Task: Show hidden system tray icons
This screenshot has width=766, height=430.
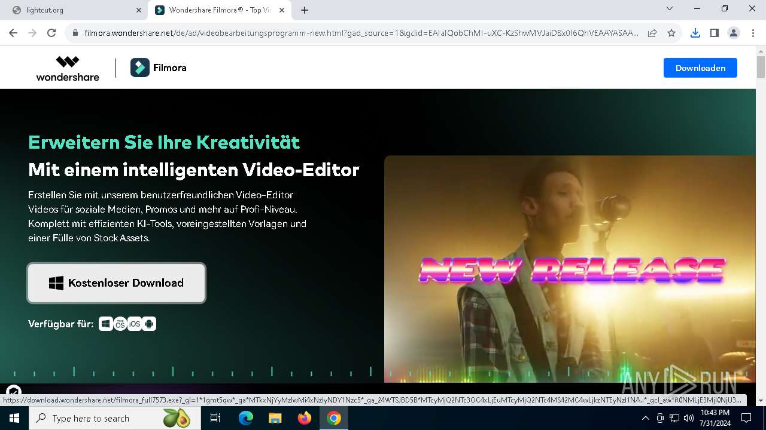Action: click(645, 418)
